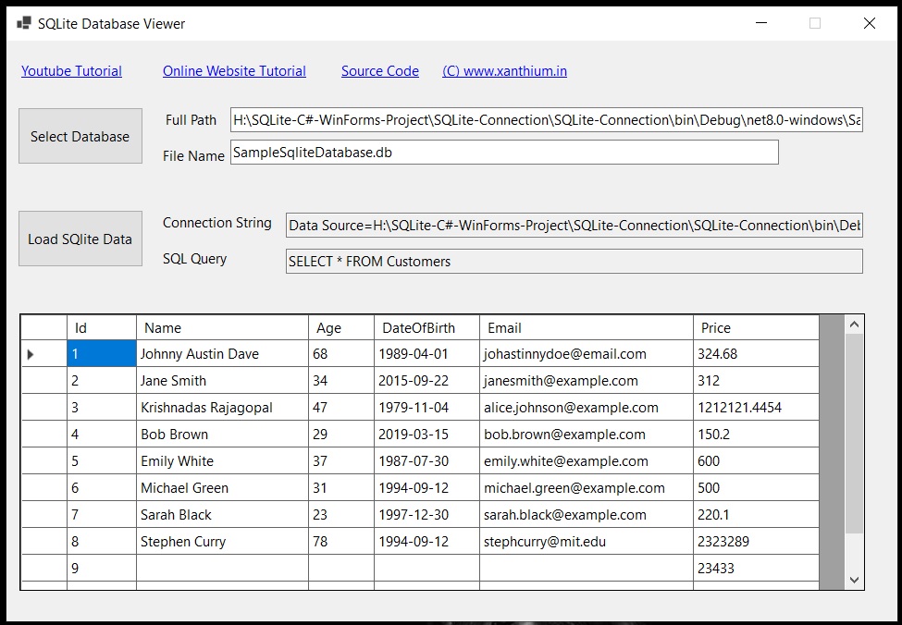Click inside the Connection String field
Image resolution: width=902 pixels, height=625 pixels.
(575, 226)
